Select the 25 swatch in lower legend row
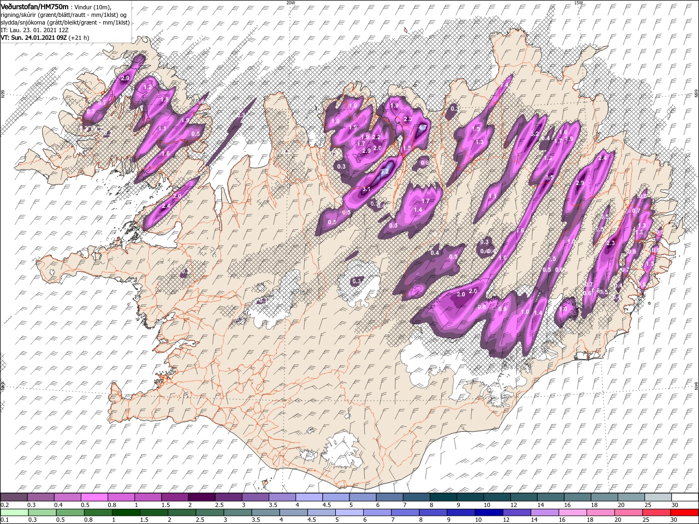The height and width of the screenshot is (524, 699). pos(656,513)
